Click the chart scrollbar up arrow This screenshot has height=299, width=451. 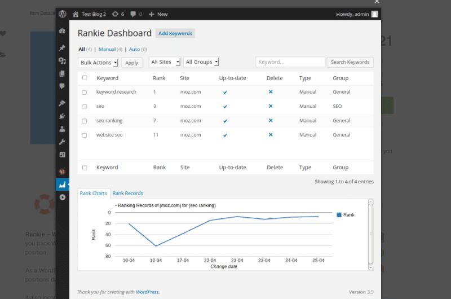[370, 201]
